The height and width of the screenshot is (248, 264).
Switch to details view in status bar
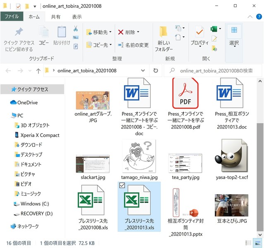click(x=249, y=243)
